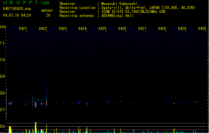Click the tallest yellow power bar in the bottom graph
The image size is (209, 133).
36,127
